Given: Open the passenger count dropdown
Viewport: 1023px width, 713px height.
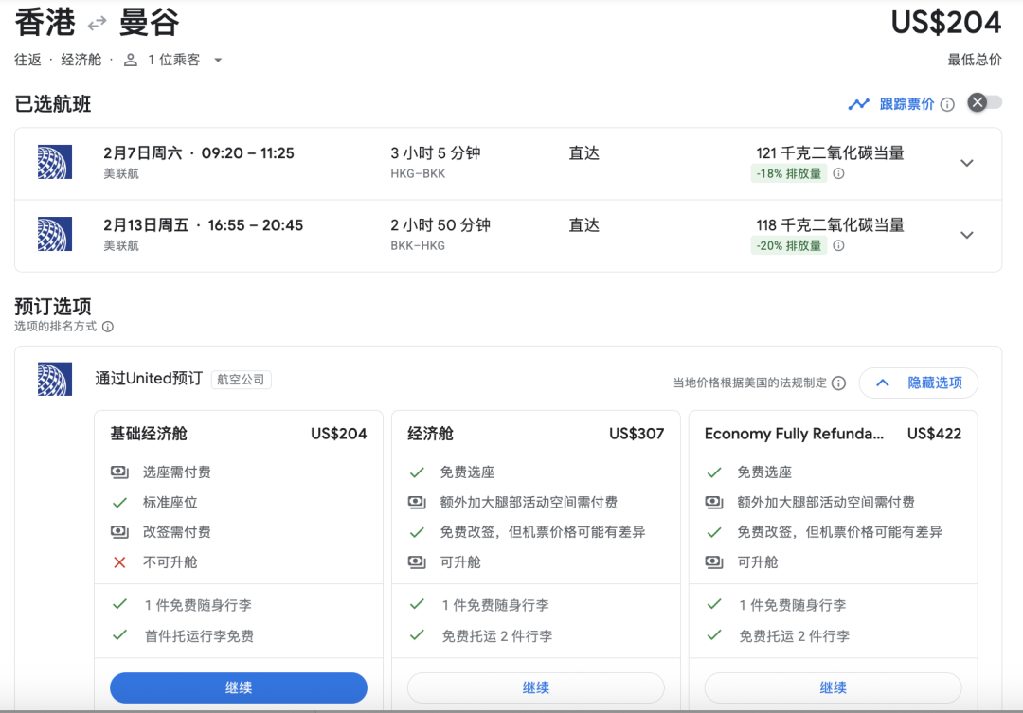Looking at the screenshot, I should (x=218, y=60).
